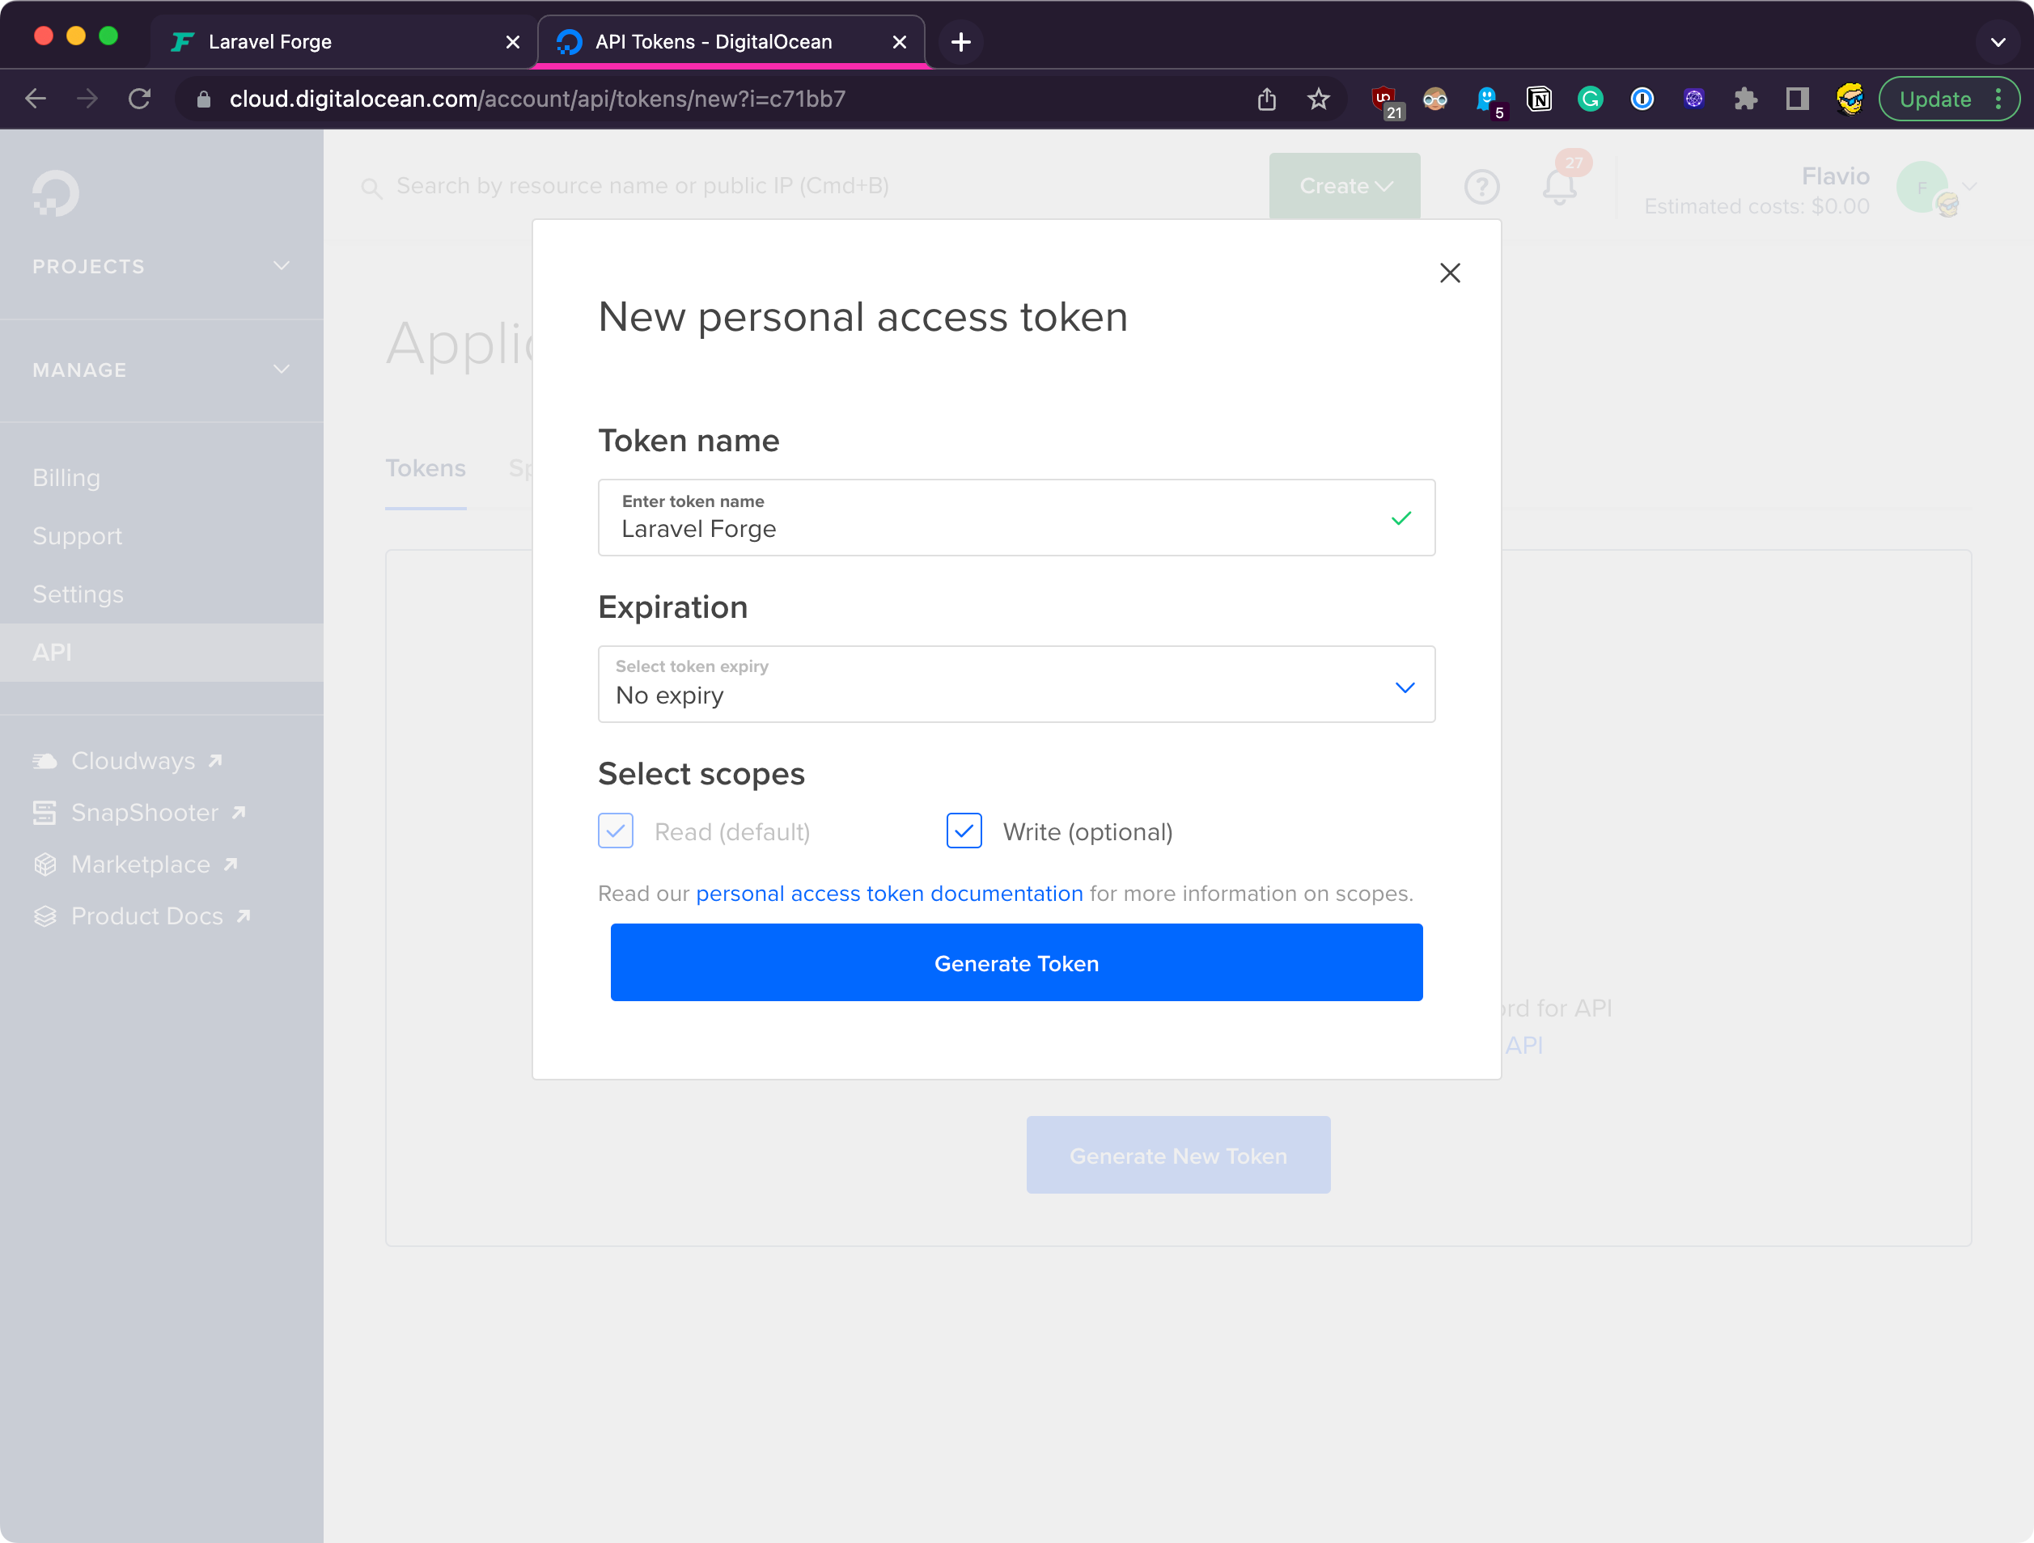2034x1543 pixels.
Task: Open the Notion extension icon
Action: pyautogui.click(x=1538, y=99)
